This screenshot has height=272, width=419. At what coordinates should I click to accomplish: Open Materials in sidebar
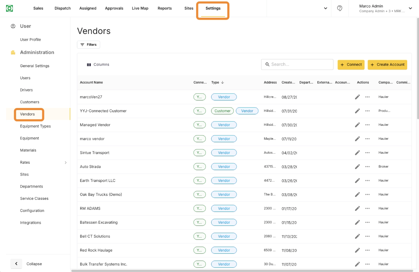click(x=28, y=150)
